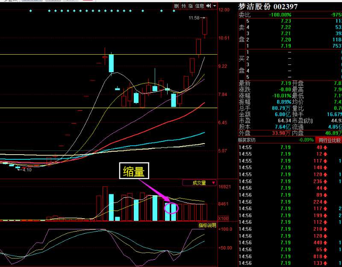The height and width of the screenshot is (267, 342).
Task: Select the 14:56 tick row with volume 236
Action: pos(290,182)
